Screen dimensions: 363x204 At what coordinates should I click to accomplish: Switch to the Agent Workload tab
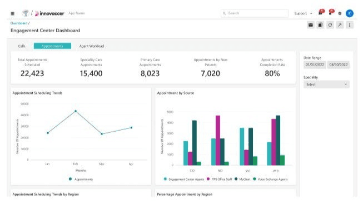point(92,46)
